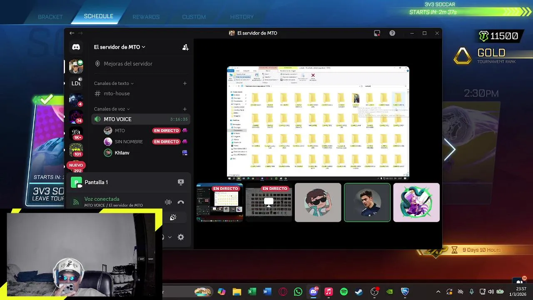Open Apple Music taskbar icon
This screenshot has width=533, height=300.
329,292
